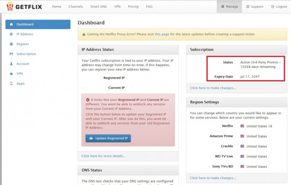Click the 'Current IP' label
This screenshot has height=185, width=291.
click(116, 88)
